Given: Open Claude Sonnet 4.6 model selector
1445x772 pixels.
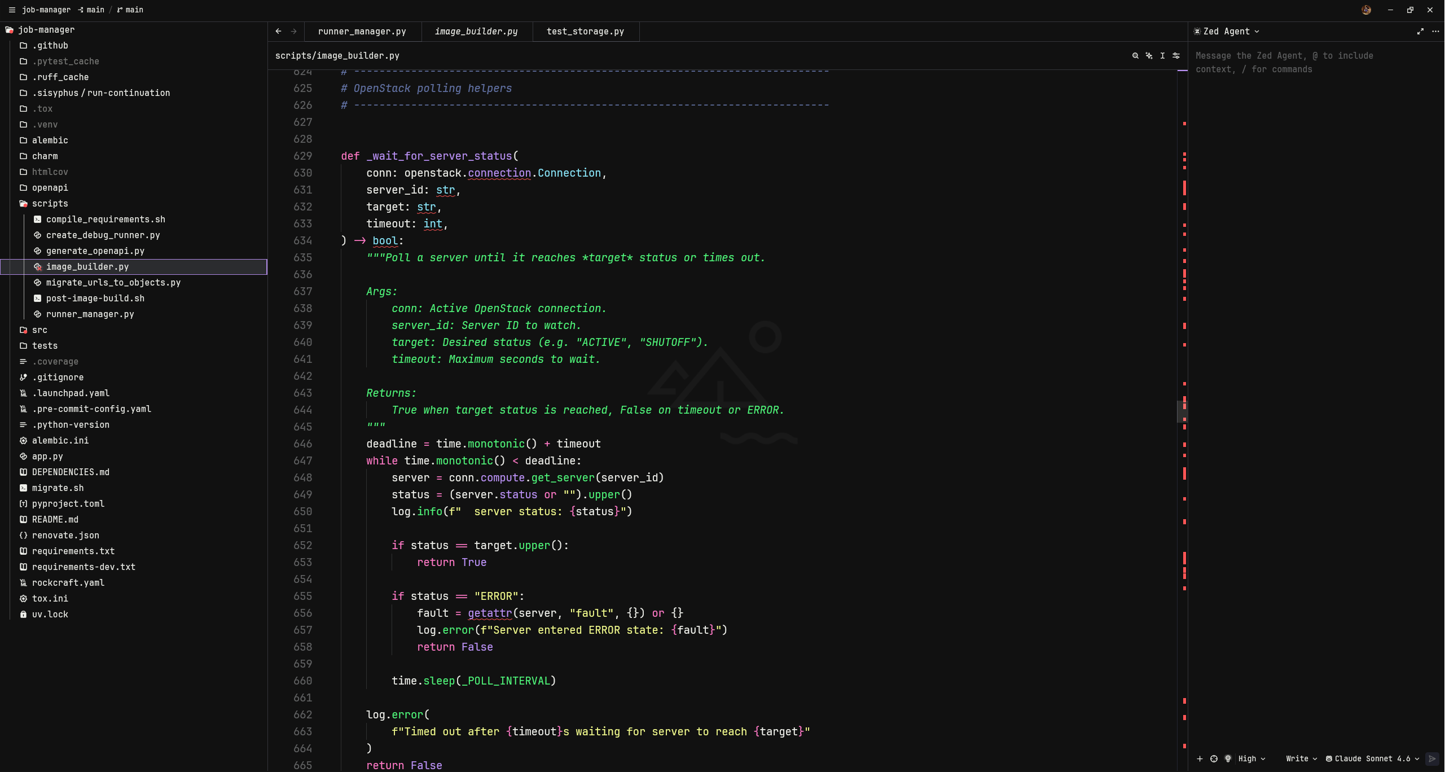Looking at the screenshot, I should 1372,758.
